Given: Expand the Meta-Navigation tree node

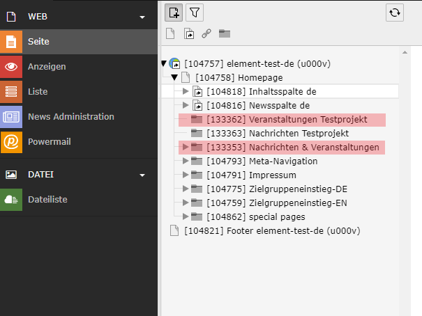Looking at the screenshot, I should (x=186, y=161).
